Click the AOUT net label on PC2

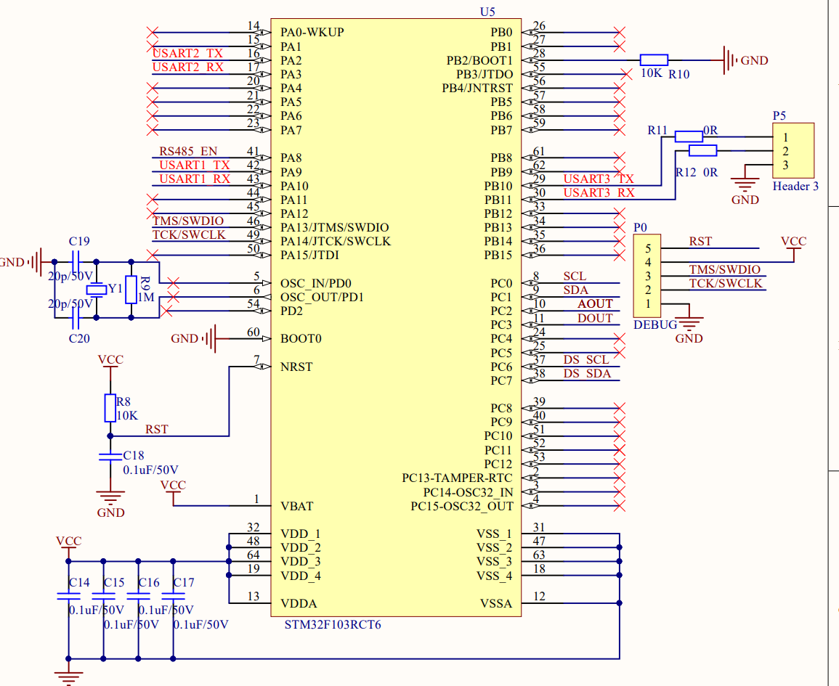[x=595, y=303]
